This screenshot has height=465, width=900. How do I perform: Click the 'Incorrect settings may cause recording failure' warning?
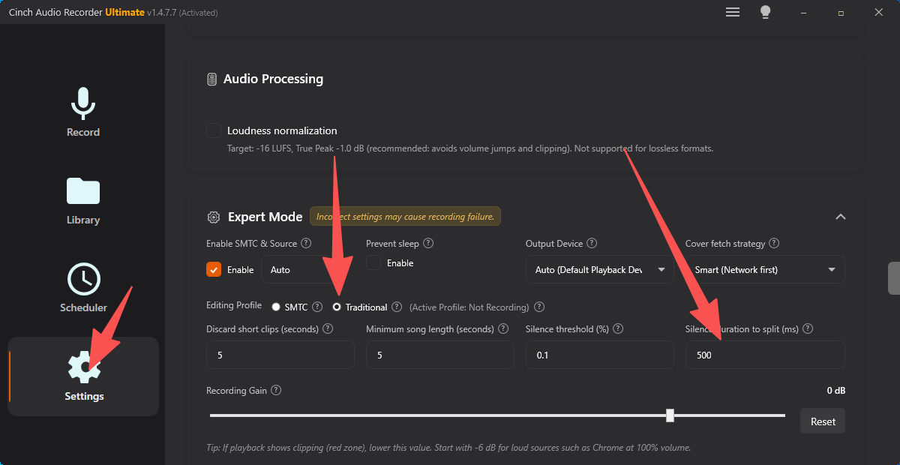click(x=406, y=217)
